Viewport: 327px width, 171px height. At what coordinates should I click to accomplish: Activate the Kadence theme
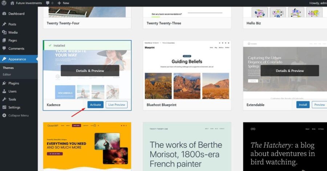pyautogui.click(x=95, y=105)
